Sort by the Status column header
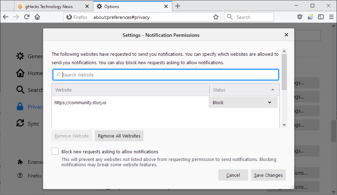This screenshot has width=337, height=195. pos(244,90)
